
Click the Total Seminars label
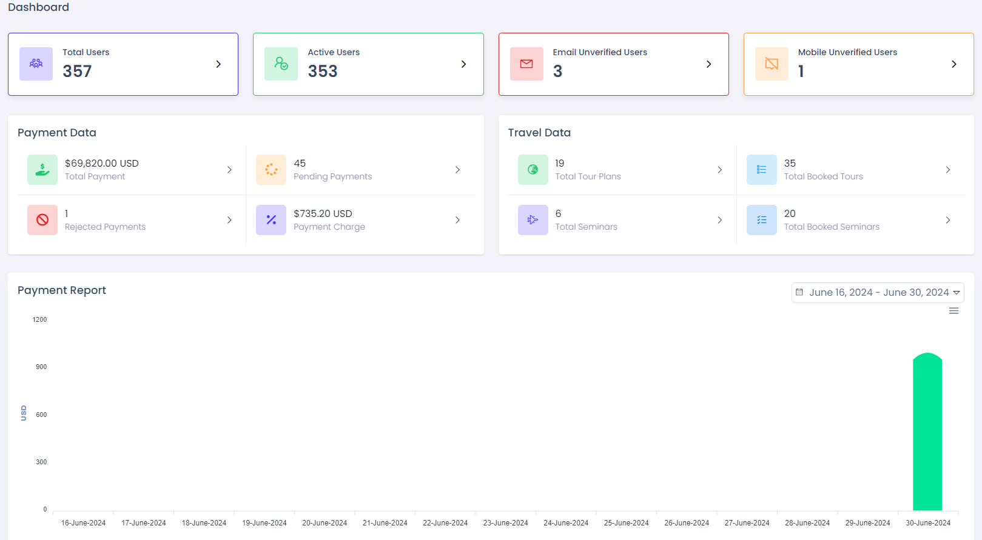click(587, 227)
